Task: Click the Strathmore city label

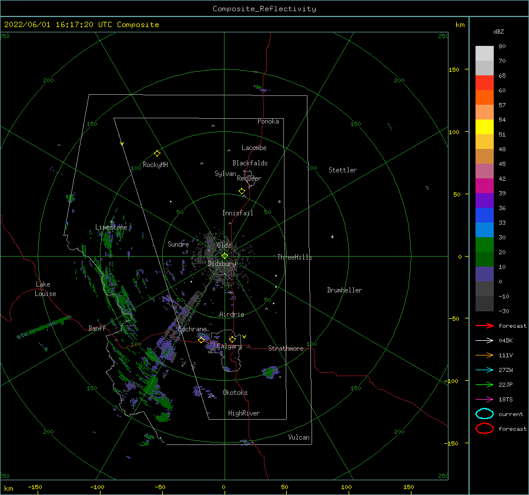Action: pyautogui.click(x=286, y=348)
